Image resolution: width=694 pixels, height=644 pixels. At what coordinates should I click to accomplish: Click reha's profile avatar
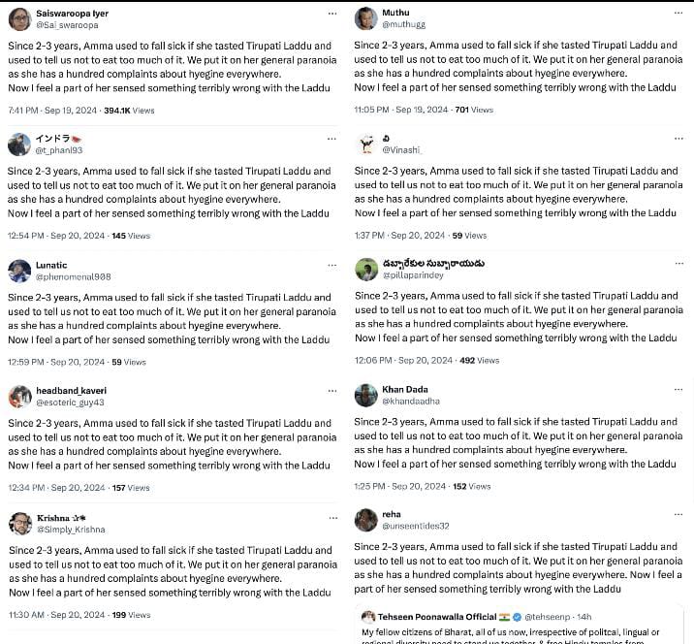point(366,520)
